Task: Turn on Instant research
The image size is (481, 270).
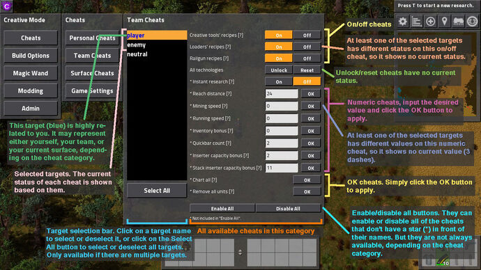Action: (279, 81)
